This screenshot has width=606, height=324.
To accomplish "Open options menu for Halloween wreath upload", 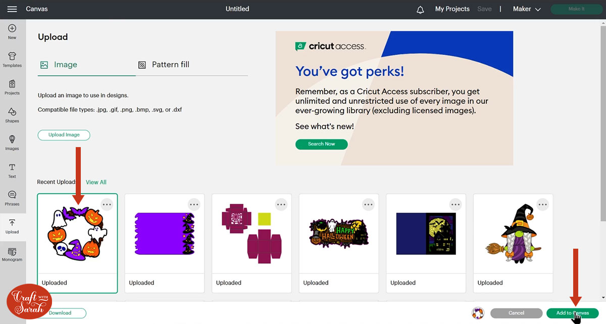I will point(107,204).
